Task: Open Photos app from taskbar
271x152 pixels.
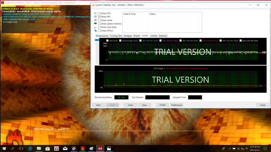Action: point(109,148)
